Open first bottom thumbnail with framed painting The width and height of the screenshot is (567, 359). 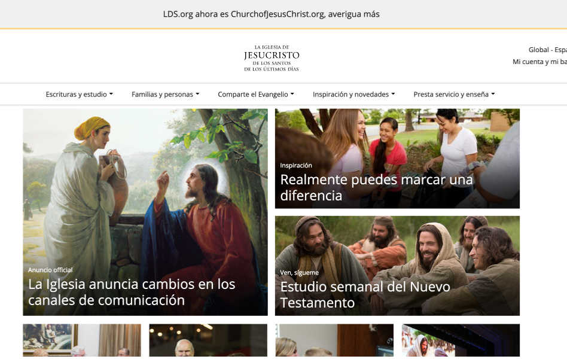pyautogui.click(x=82, y=340)
